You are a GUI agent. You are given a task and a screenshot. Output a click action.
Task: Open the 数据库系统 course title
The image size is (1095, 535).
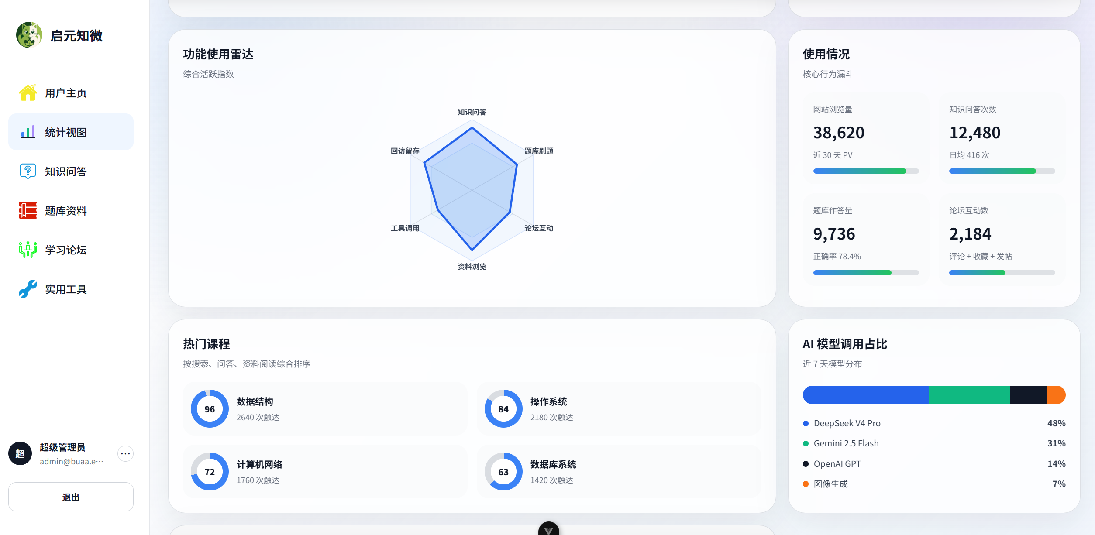[x=554, y=464]
